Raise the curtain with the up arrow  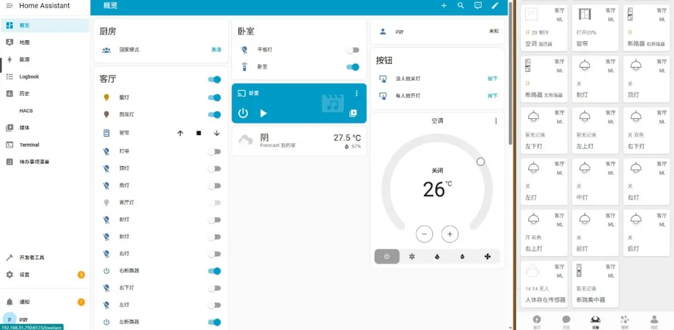click(180, 133)
